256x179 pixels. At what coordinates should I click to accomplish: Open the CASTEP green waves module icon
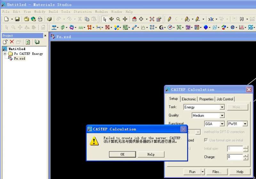(81, 28)
